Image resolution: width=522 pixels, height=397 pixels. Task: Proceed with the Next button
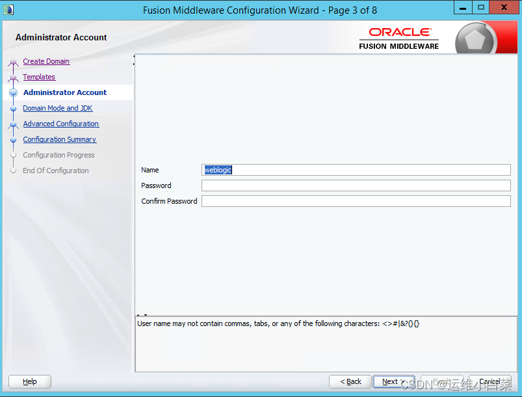(394, 381)
